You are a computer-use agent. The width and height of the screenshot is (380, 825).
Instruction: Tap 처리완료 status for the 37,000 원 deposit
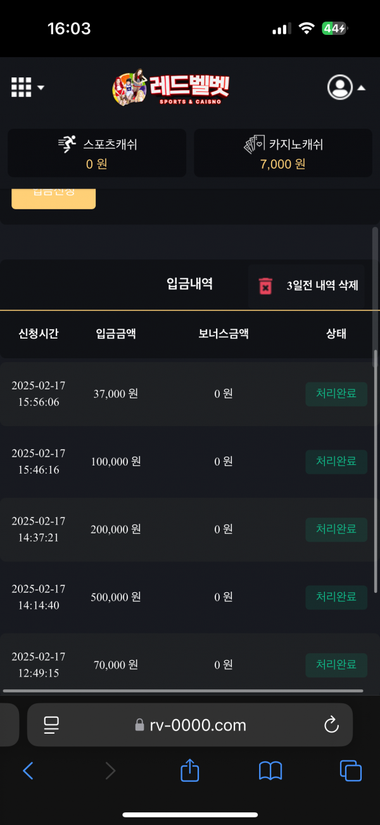tap(336, 393)
